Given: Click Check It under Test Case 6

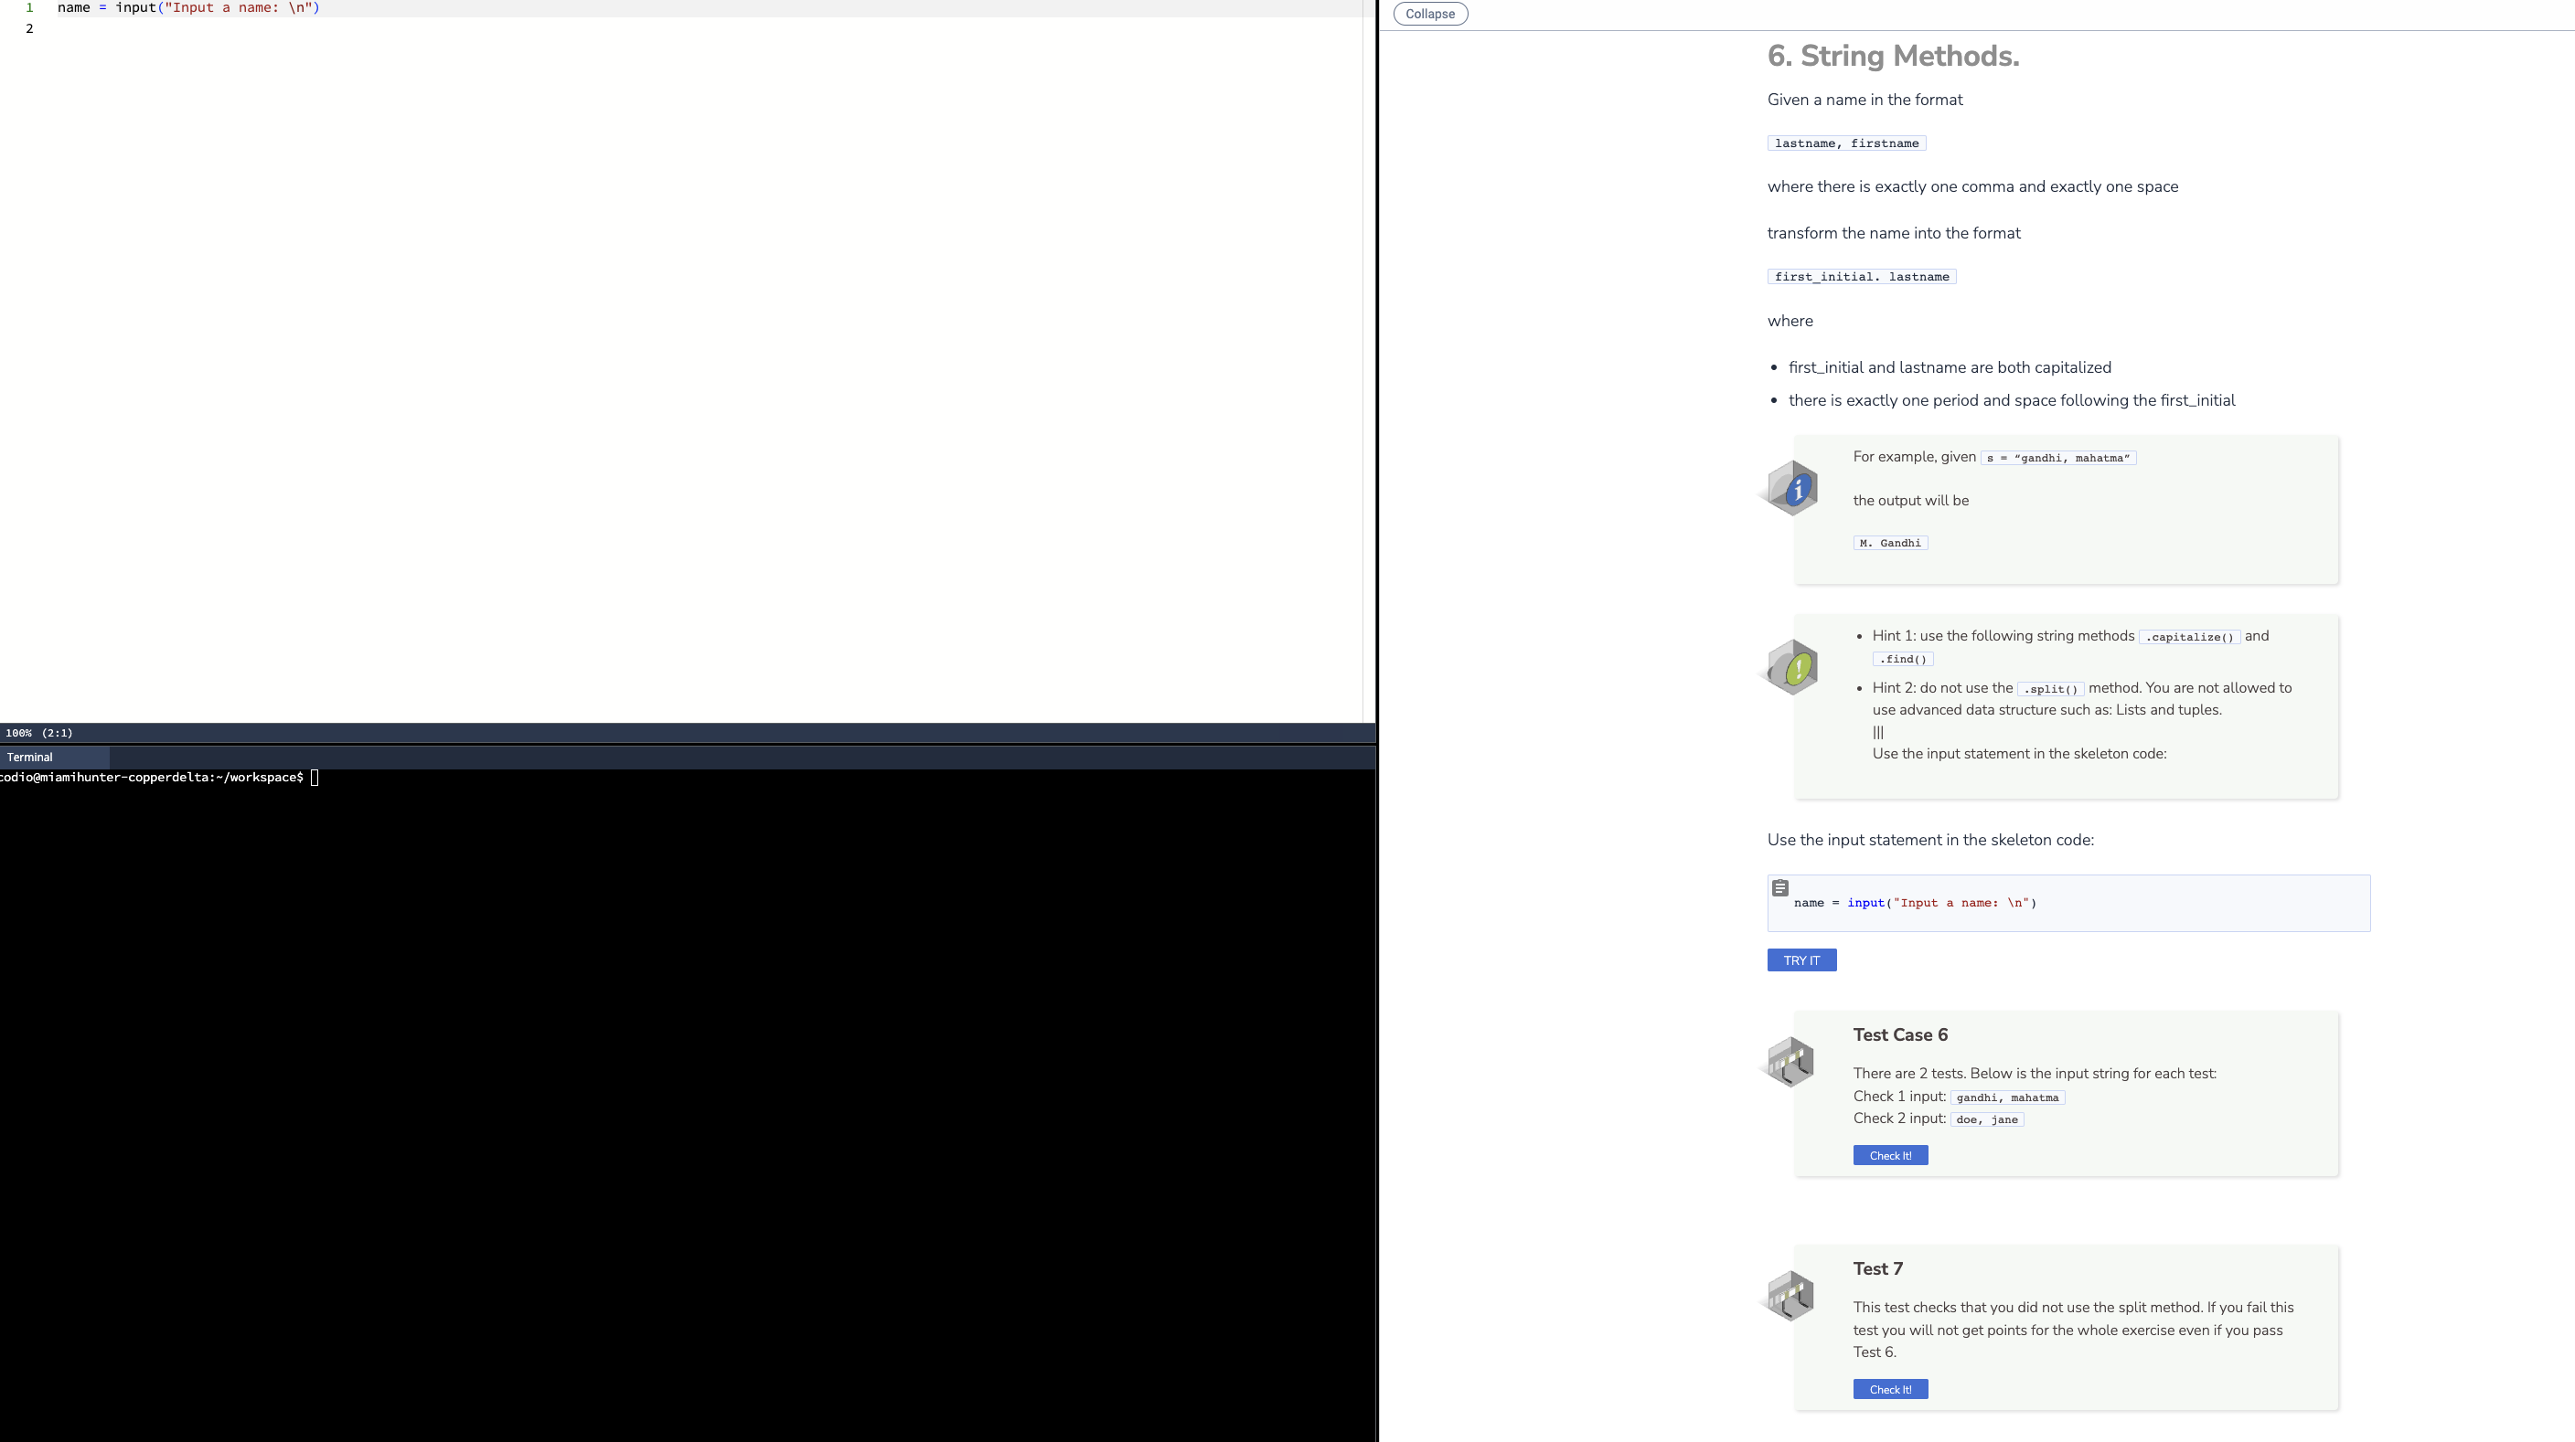Looking at the screenshot, I should pyautogui.click(x=1889, y=1155).
